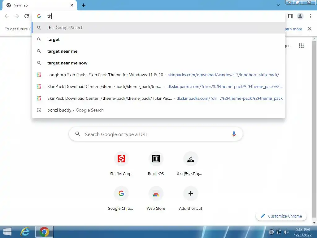
Task: Open SkinPack Download Center theme_pack/lon... suggestion
Action: click(158, 86)
